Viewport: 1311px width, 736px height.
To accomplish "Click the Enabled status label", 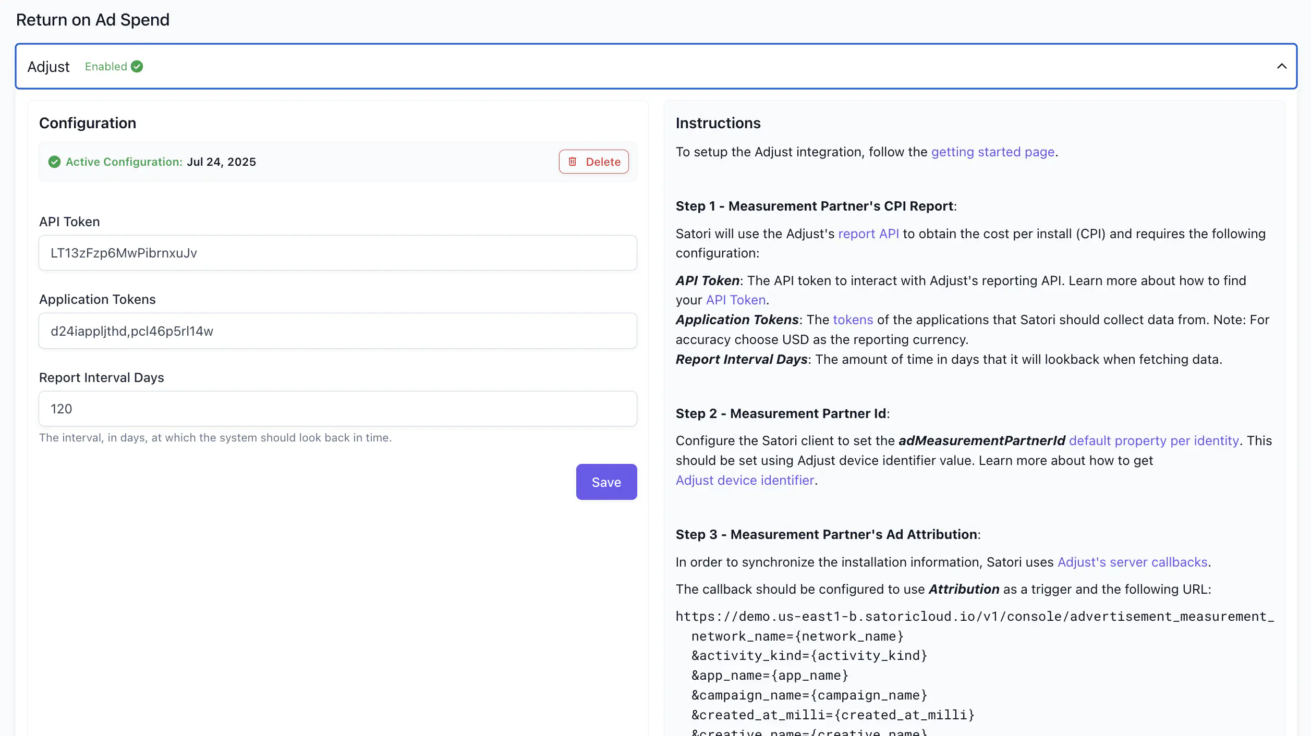I will coord(106,66).
